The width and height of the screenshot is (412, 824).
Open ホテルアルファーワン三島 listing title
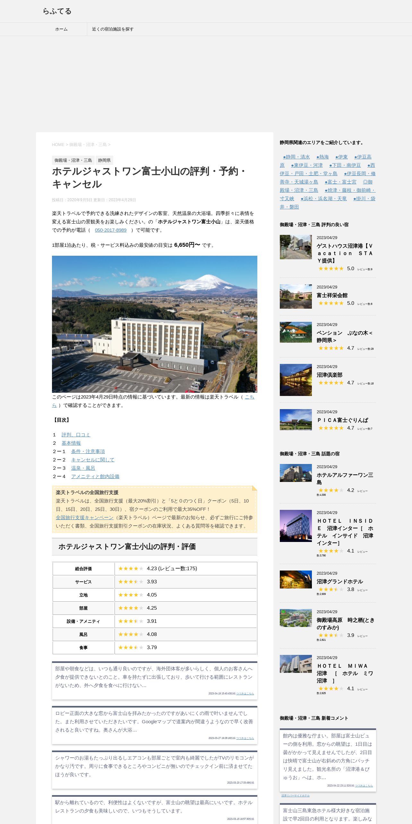(x=345, y=478)
